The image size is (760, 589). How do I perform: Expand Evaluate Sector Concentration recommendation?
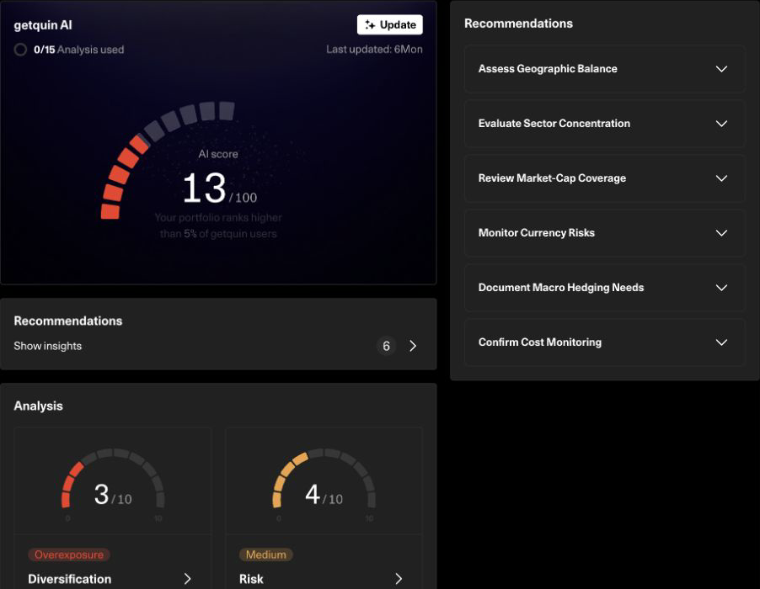point(604,124)
